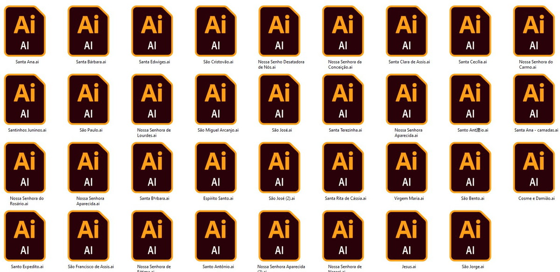Click the file name 'Santa Bárbara.ai'
The height and width of the screenshot is (272, 560).
91,62
